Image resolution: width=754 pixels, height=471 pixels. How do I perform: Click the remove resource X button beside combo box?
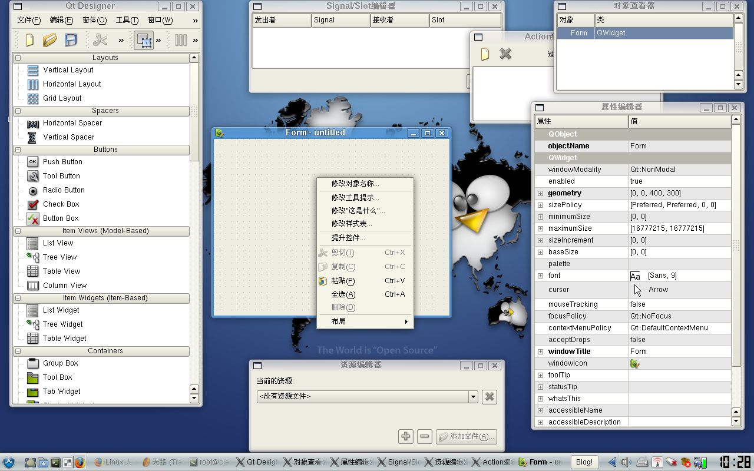[489, 397]
